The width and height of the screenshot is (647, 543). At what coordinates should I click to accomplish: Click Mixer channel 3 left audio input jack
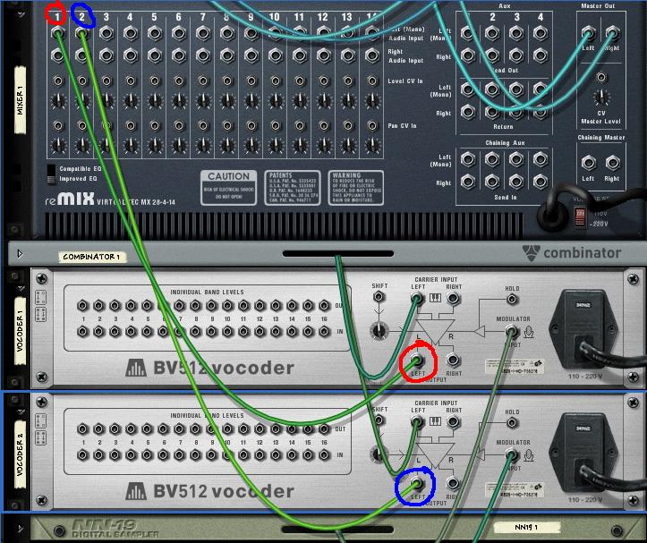pos(106,33)
